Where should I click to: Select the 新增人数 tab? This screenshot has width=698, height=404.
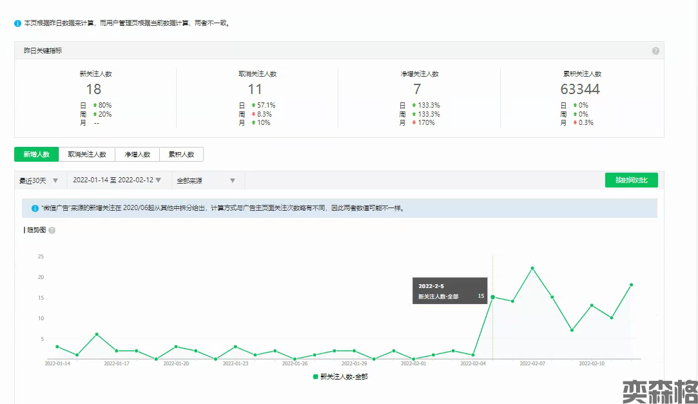pyautogui.click(x=36, y=155)
